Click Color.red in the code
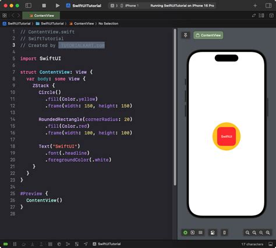 pos(75,126)
